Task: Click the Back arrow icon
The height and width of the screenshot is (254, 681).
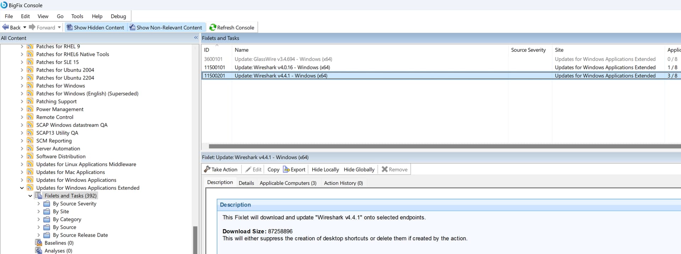Action: pos(6,27)
